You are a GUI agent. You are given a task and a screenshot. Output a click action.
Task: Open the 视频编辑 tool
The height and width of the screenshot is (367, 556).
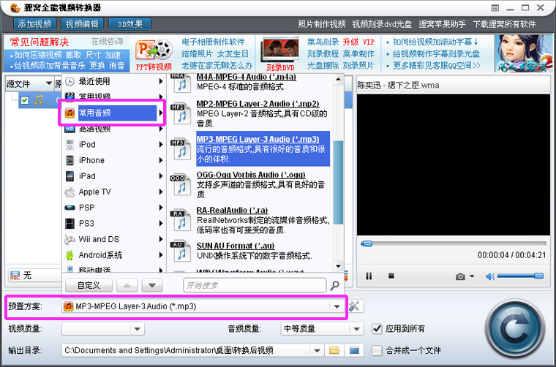click(82, 24)
